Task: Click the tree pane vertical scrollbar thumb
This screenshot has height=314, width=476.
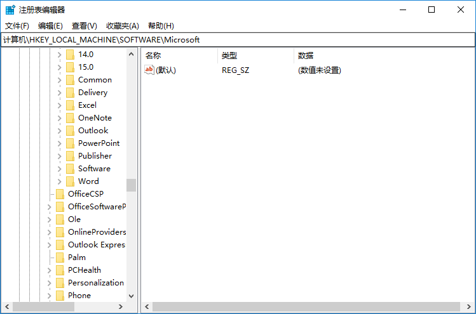Action: point(131,185)
